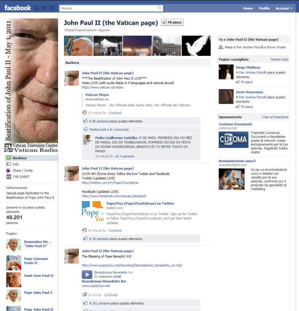Open Pedro Guilherme Gadelha's profile

pos(116,138)
